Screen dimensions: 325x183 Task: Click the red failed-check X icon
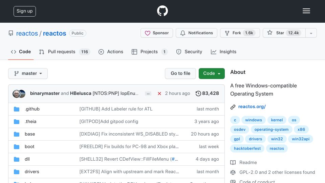pyautogui.click(x=159, y=94)
